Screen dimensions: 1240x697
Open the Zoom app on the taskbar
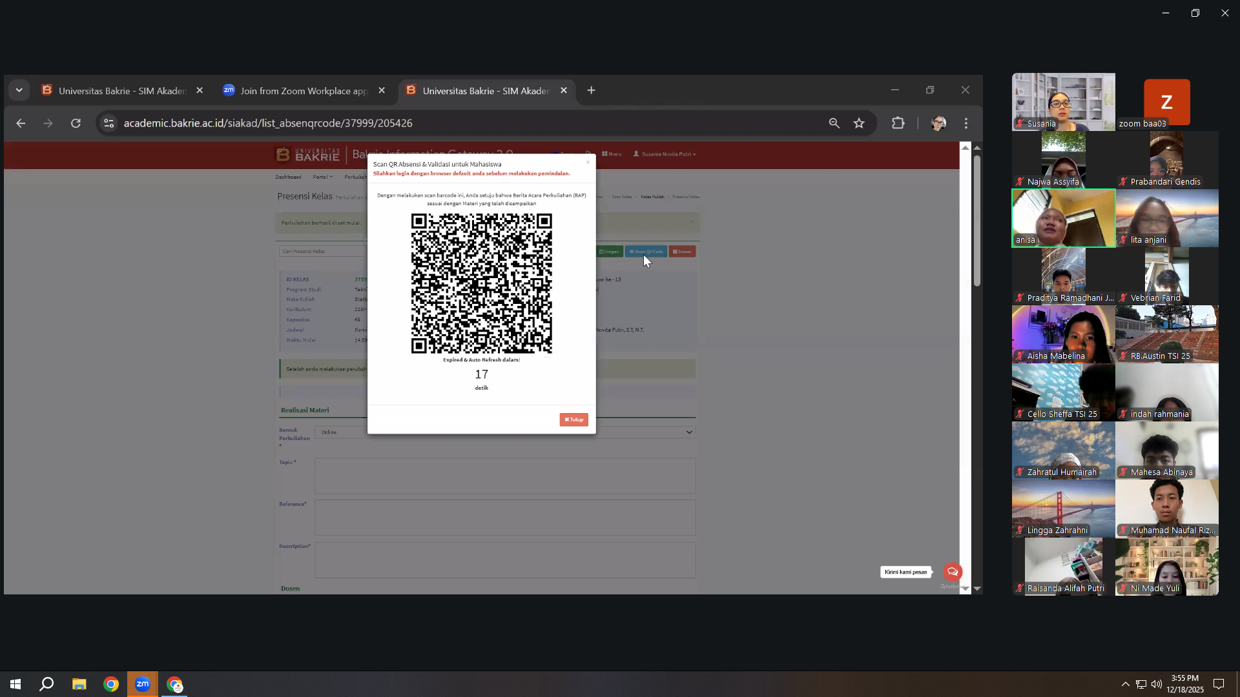(143, 684)
